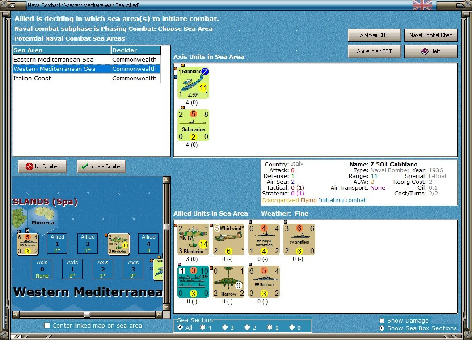Click the map scroll up arrow
The width and height of the screenshot is (472, 340).
coord(166,180)
